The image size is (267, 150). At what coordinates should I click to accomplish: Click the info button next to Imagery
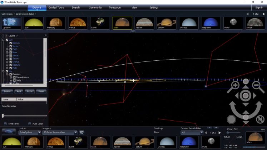pos(81,132)
